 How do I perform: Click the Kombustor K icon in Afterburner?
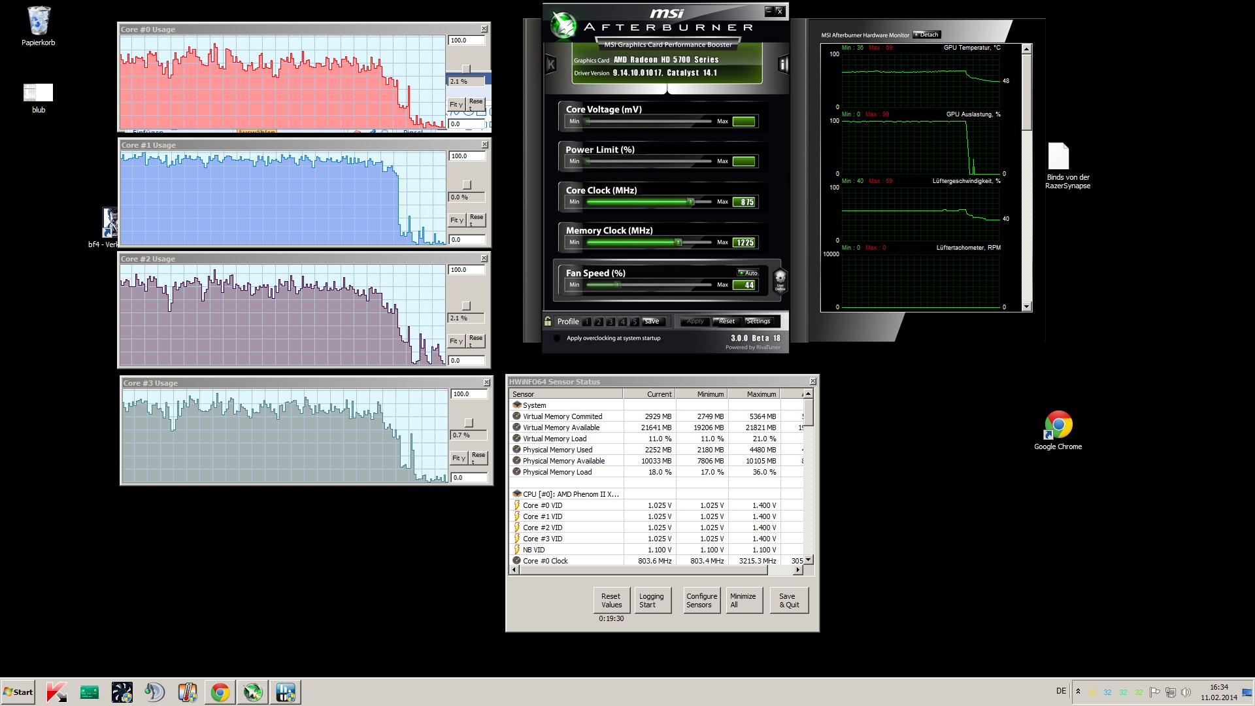click(x=550, y=64)
